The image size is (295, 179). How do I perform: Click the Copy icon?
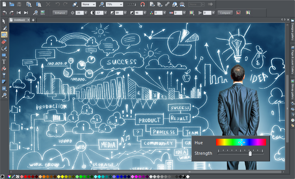point(29,4)
